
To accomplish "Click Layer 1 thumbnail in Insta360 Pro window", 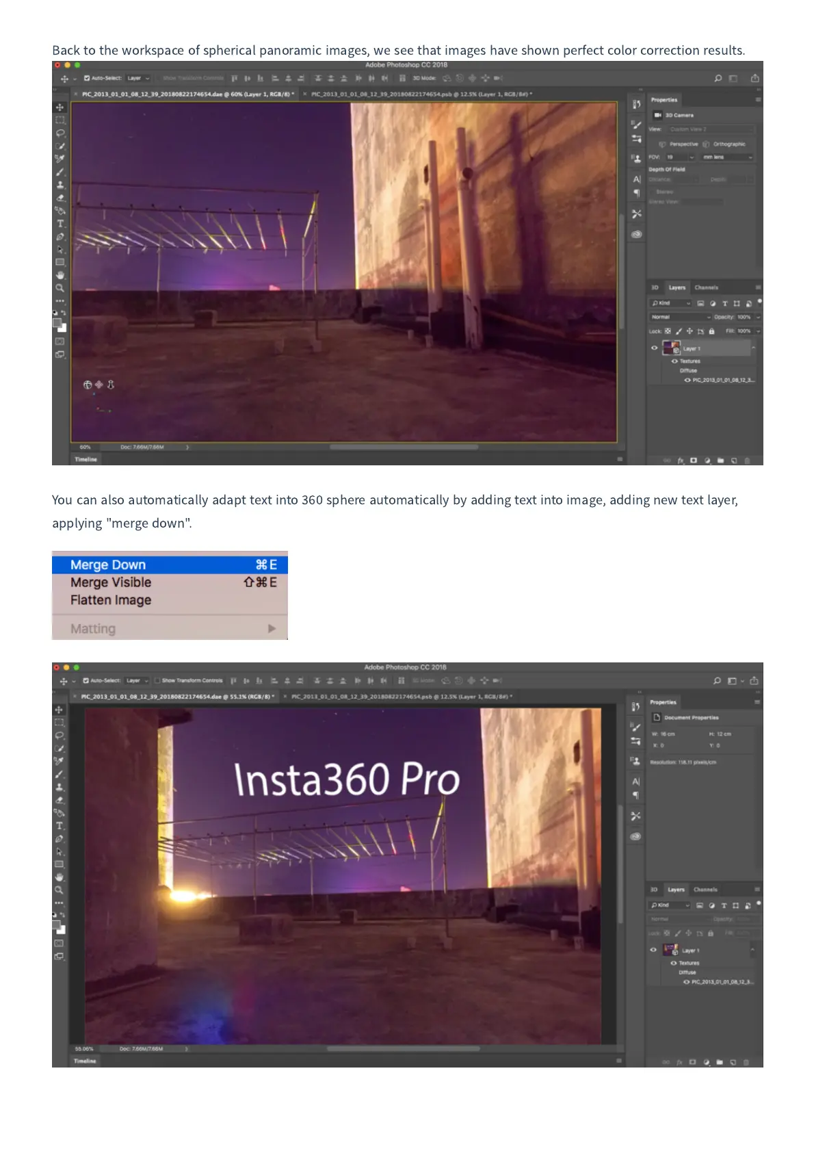I will click(x=670, y=950).
